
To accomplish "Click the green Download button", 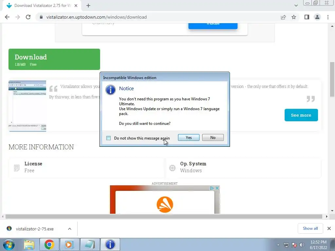I will tap(54, 59).
